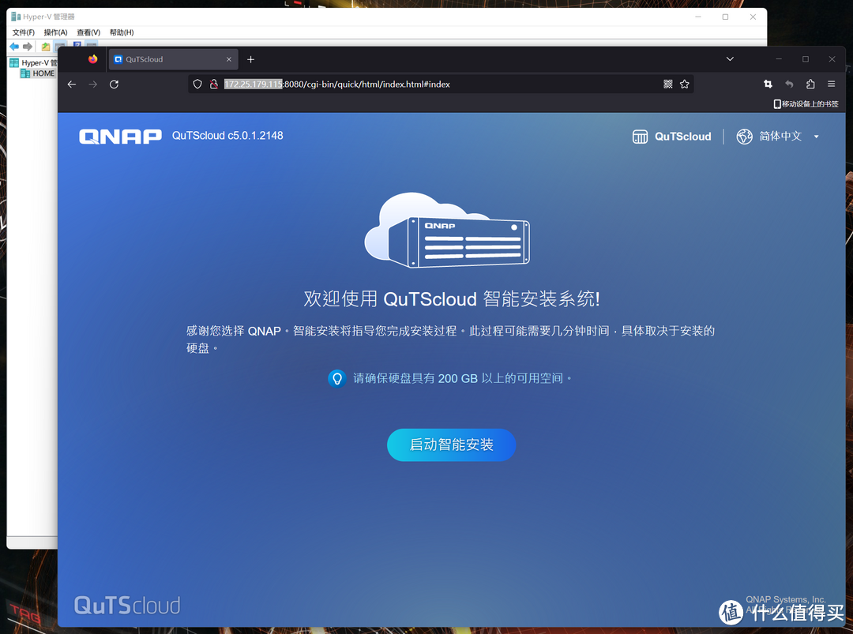Open the list all tabs dropdown arrow
The width and height of the screenshot is (853, 634).
(730, 58)
